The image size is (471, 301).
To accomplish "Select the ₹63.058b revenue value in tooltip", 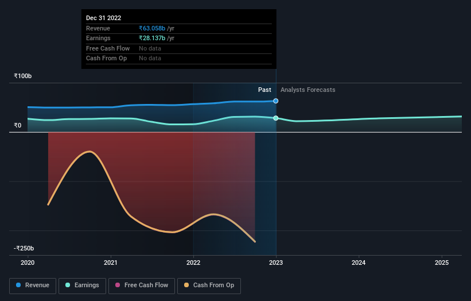I will coord(152,28).
